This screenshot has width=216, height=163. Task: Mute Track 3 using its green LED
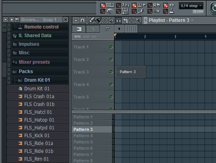coord(111,72)
